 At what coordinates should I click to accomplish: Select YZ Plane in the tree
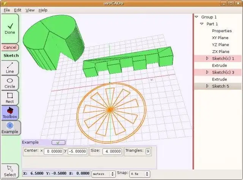point(220,45)
